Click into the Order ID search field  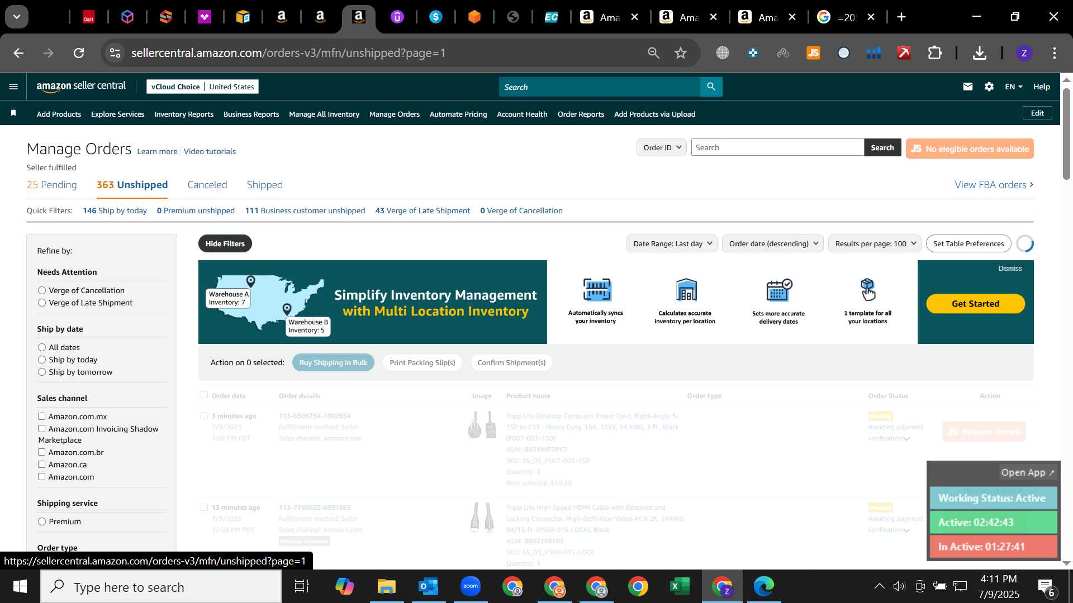click(777, 147)
